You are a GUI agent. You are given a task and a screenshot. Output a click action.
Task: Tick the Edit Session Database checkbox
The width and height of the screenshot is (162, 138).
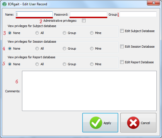122,46
